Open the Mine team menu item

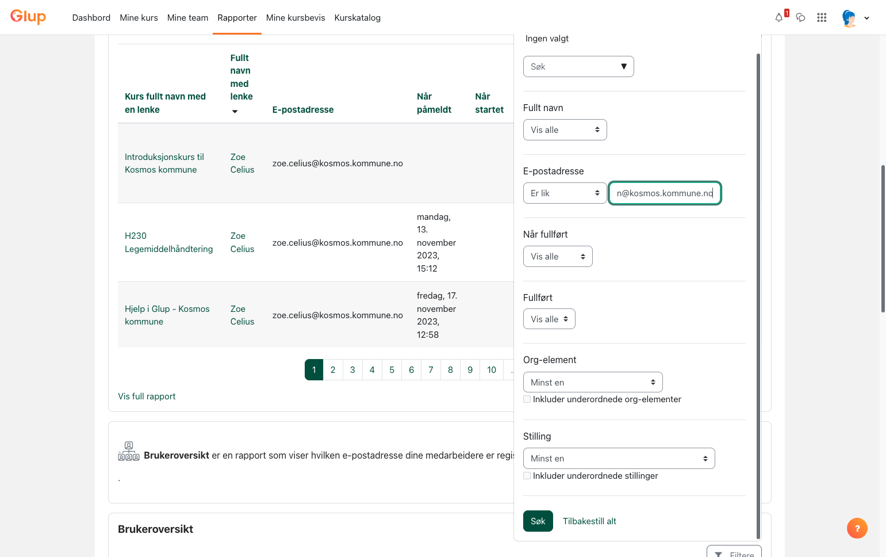187,17
